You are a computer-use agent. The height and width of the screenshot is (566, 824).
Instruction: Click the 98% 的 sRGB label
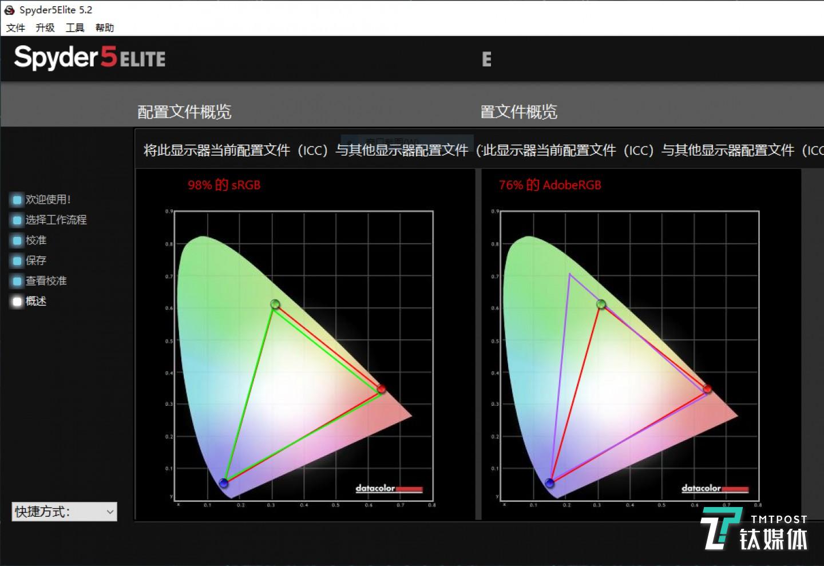[224, 185]
